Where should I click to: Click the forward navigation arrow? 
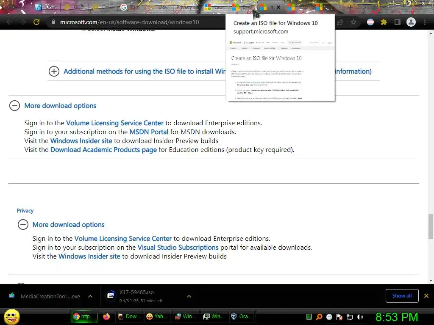pyautogui.click(x=23, y=22)
